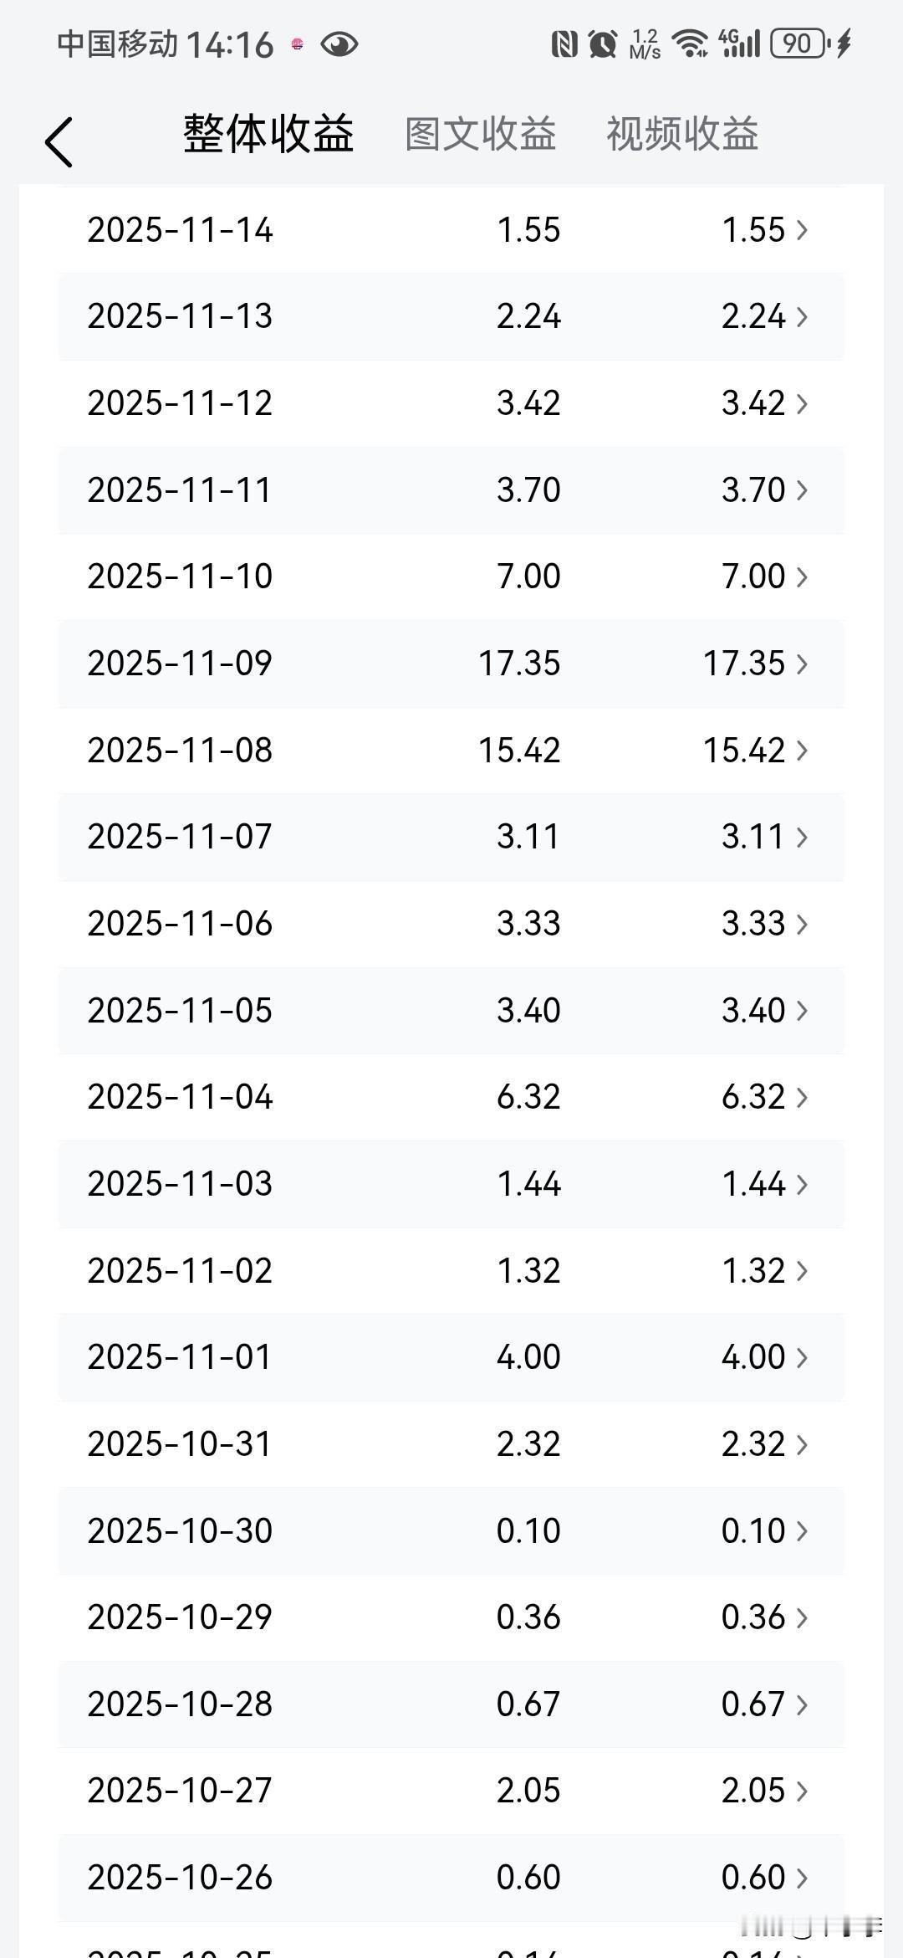This screenshot has height=1958, width=903.
Task: Tap the 2025-10-26 row
Action: (451, 1877)
